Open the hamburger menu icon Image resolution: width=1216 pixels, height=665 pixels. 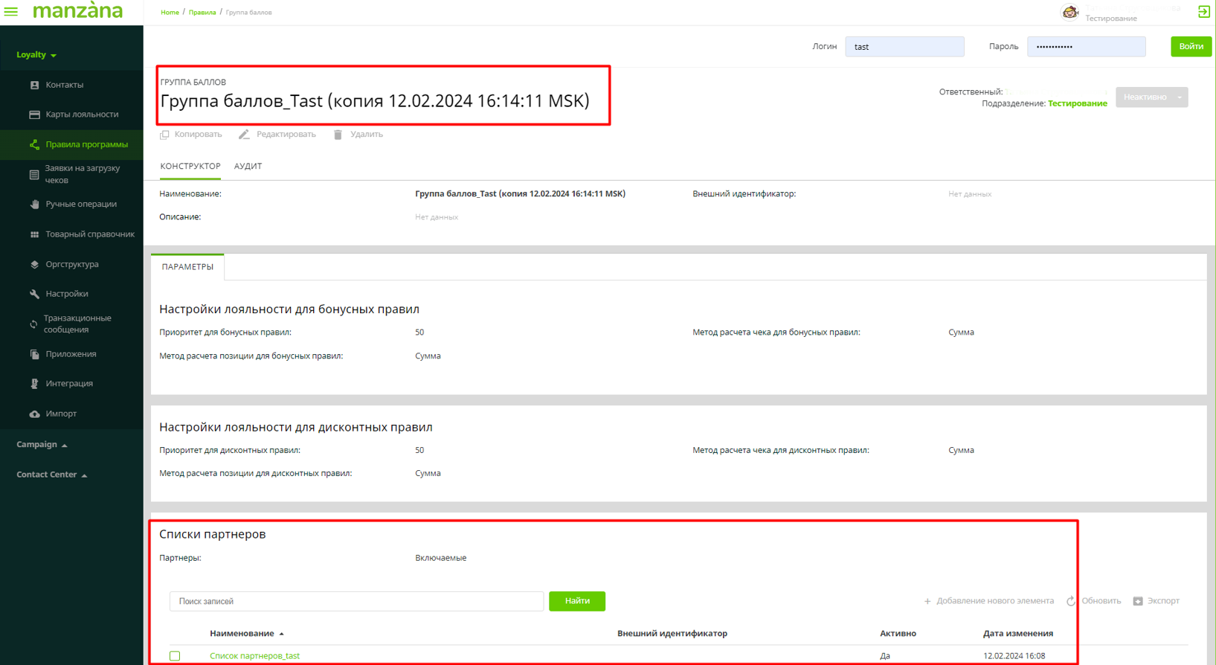point(11,11)
